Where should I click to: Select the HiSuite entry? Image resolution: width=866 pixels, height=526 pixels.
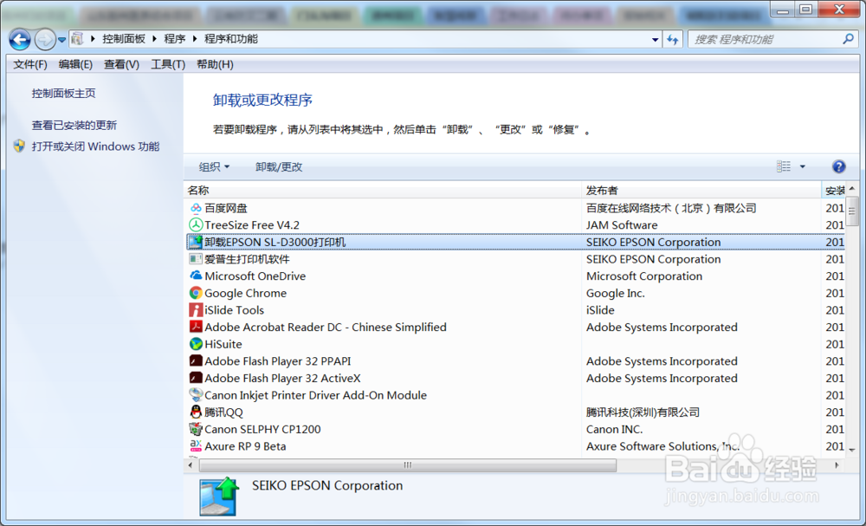pyautogui.click(x=223, y=344)
